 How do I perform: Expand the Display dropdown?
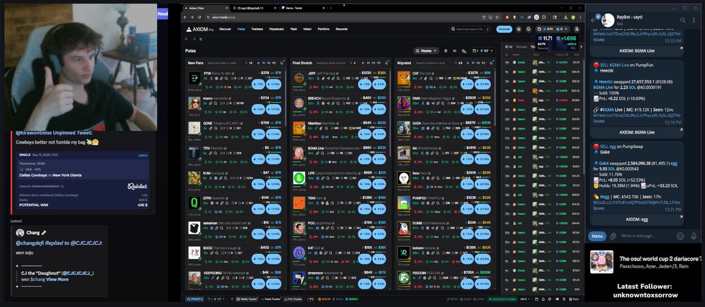coord(427,51)
